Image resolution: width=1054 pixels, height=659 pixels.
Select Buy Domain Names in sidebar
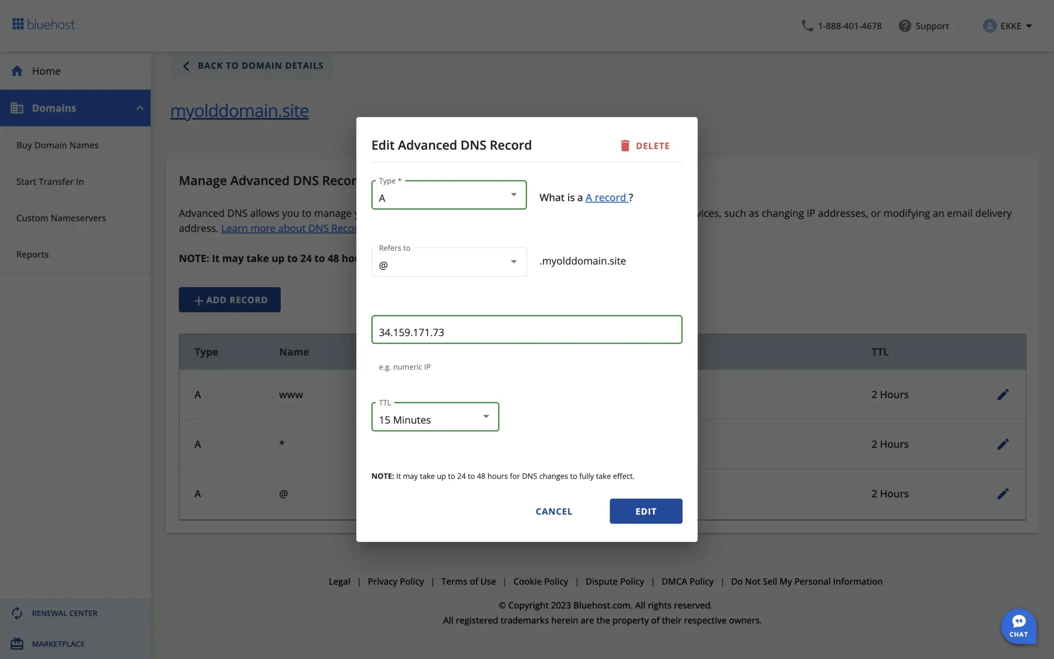[58, 145]
